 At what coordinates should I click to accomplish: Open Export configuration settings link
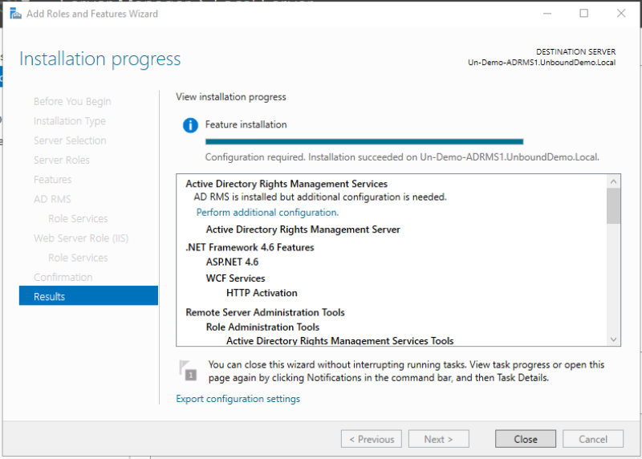[x=238, y=399]
